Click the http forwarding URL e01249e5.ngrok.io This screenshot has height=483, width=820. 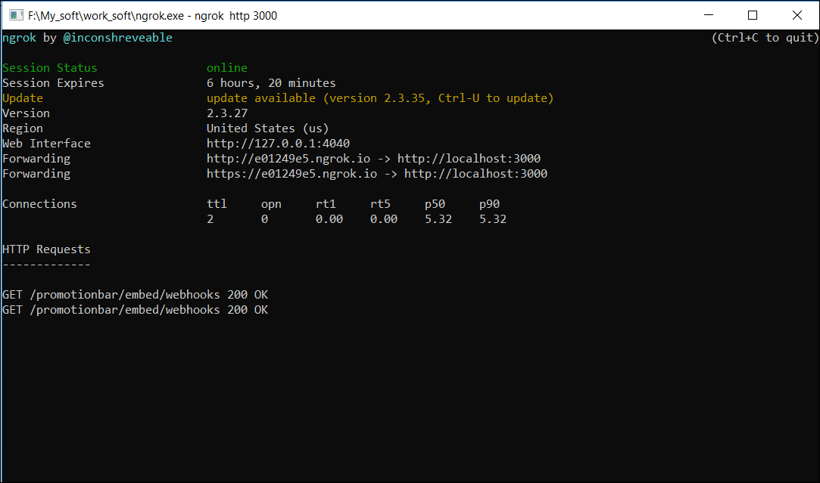[289, 158]
